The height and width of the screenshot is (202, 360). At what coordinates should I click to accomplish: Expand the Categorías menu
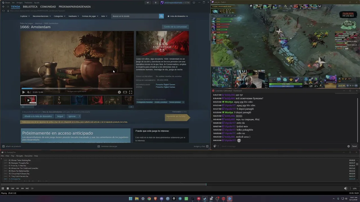click(x=60, y=16)
